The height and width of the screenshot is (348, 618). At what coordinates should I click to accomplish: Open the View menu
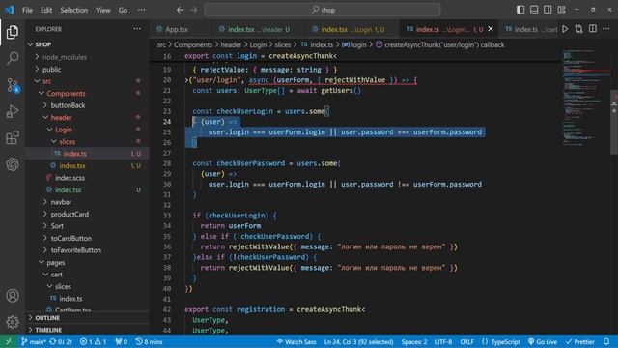pos(103,10)
